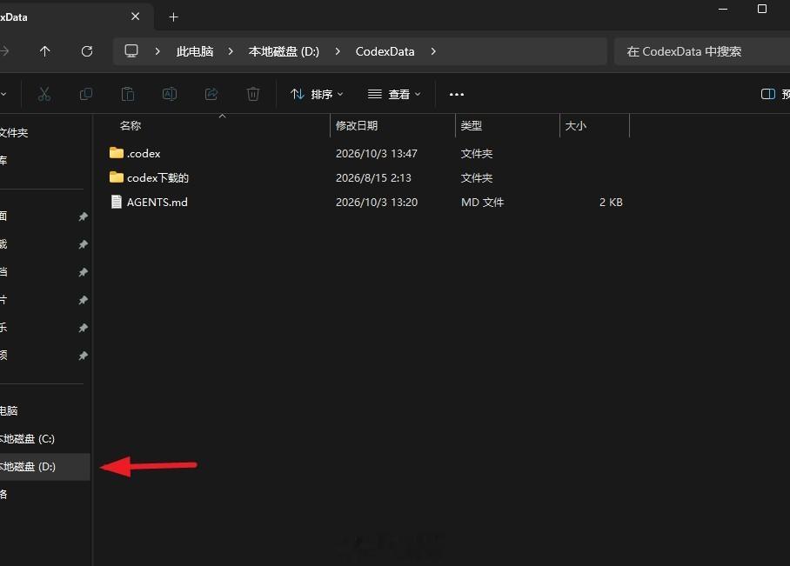This screenshot has width=790, height=566.
Task: Click the This PC monitor icon in address bar
Action: [131, 50]
